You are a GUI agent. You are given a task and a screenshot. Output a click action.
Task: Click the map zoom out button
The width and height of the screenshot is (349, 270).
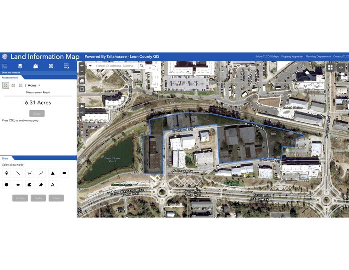tap(82, 72)
